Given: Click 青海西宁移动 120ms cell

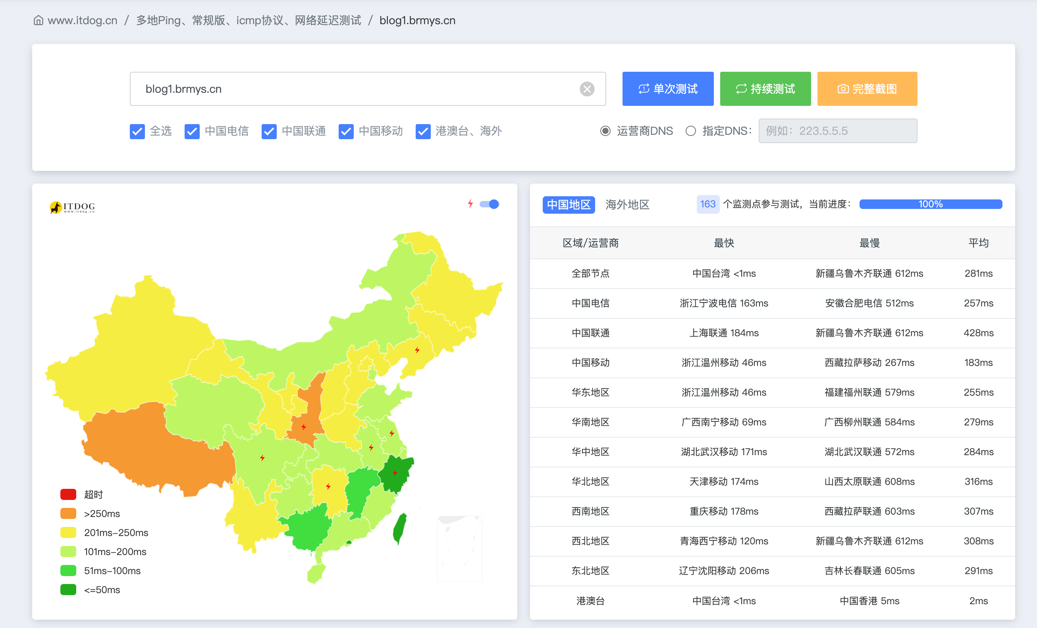Looking at the screenshot, I should click(724, 541).
